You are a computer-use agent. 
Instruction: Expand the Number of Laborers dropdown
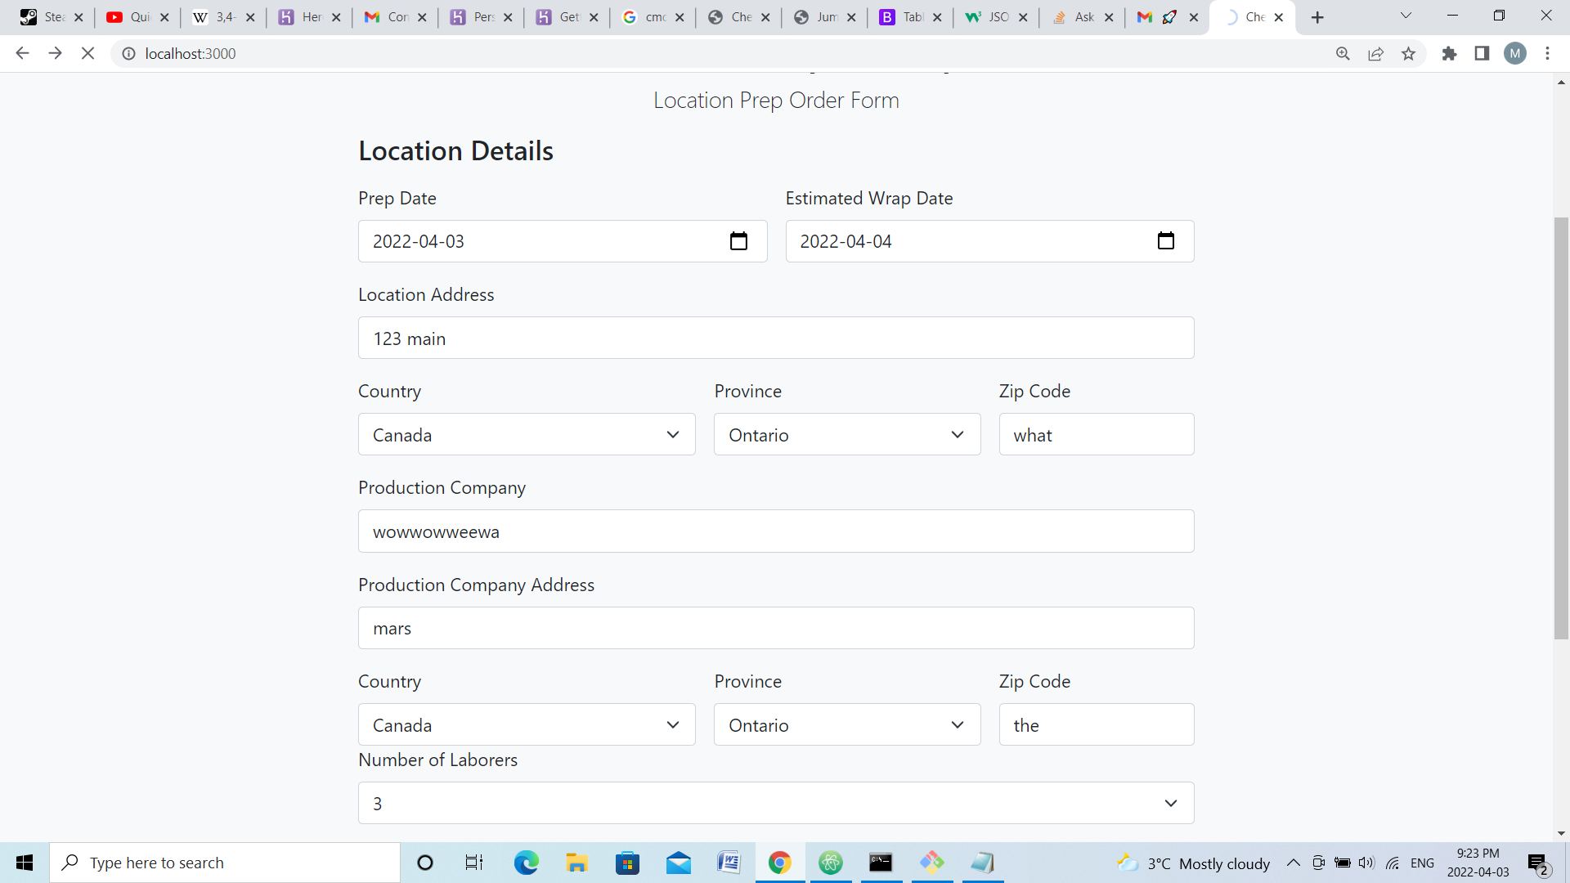pyautogui.click(x=776, y=803)
